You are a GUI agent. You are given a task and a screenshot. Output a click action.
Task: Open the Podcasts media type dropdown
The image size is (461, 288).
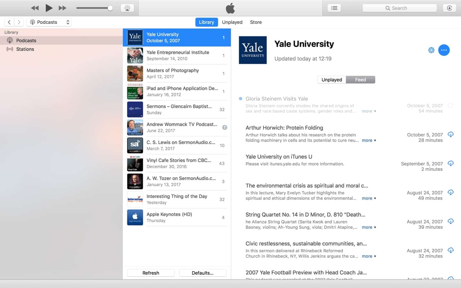coord(49,22)
